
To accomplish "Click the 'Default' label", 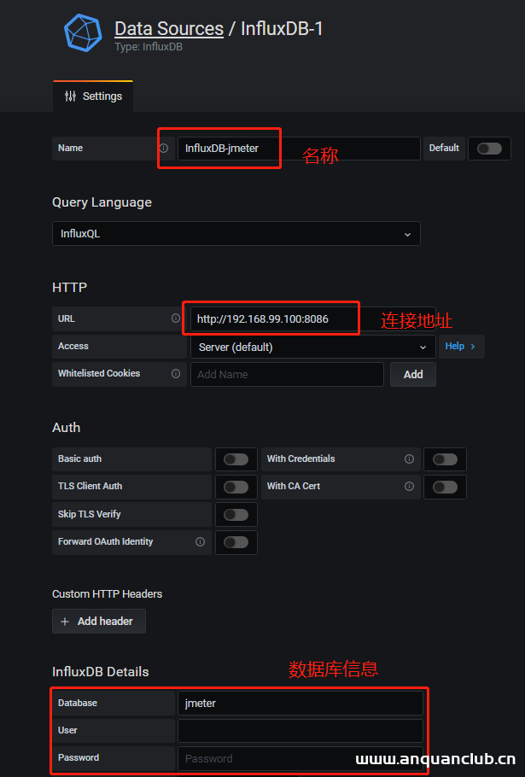I will 444,148.
